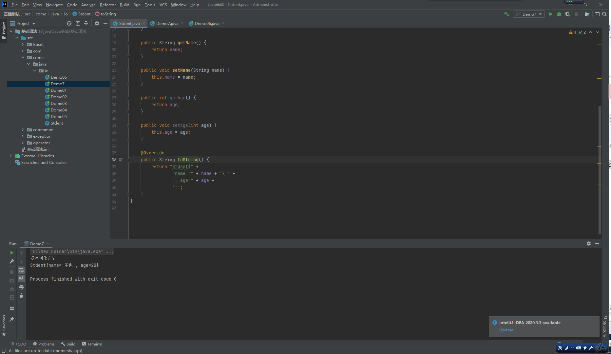The height and width of the screenshot is (354, 611).
Task: Toggle scroll to end in Run console
Action: click(x=21, y=279)
